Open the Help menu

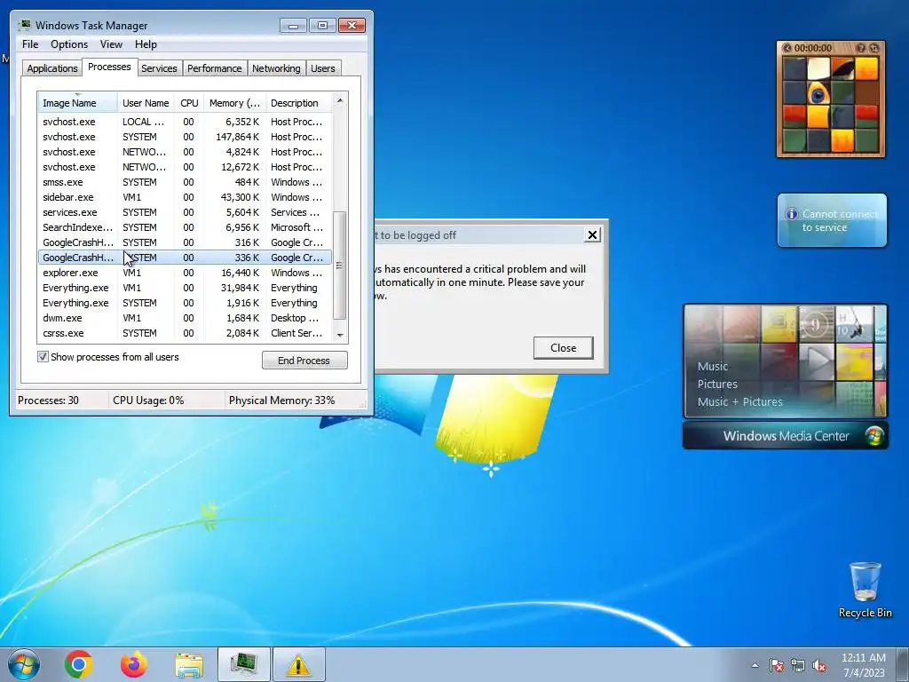146,44
